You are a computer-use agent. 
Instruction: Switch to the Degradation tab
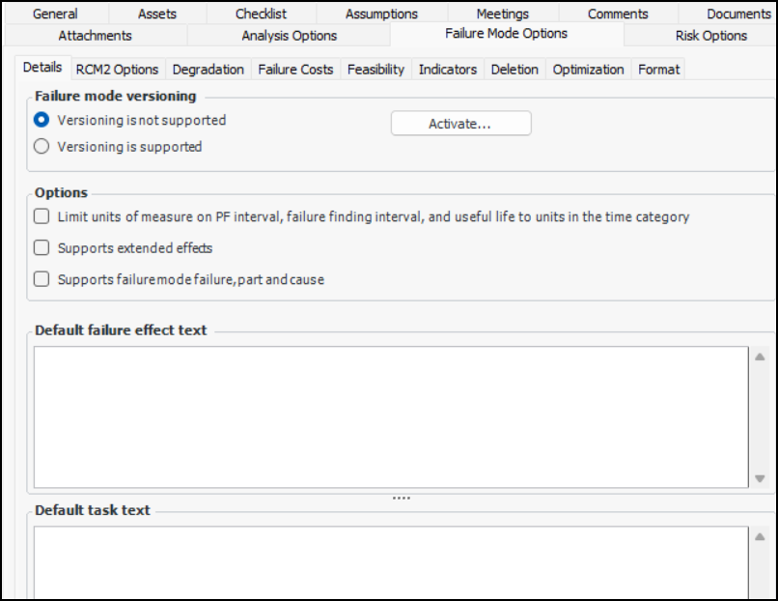208,70
